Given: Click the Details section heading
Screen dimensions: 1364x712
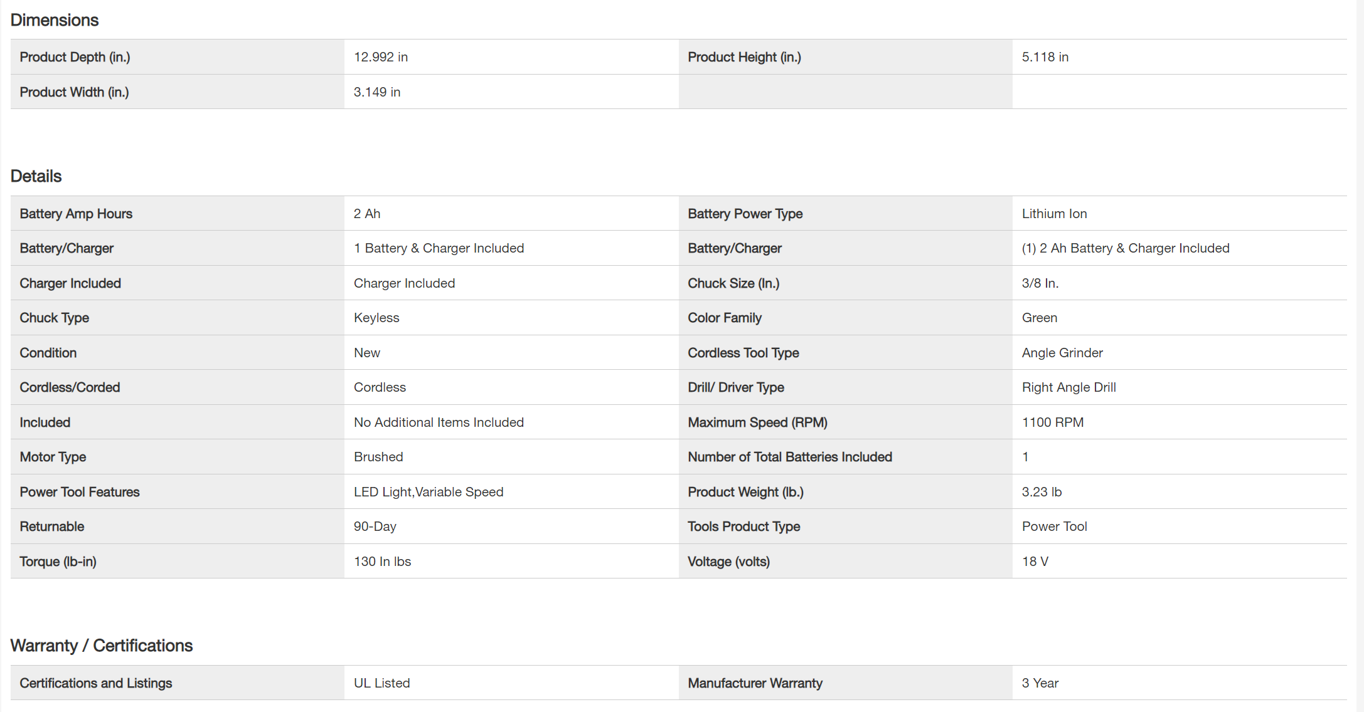Looking at the screenshot, I should [36, 176].
